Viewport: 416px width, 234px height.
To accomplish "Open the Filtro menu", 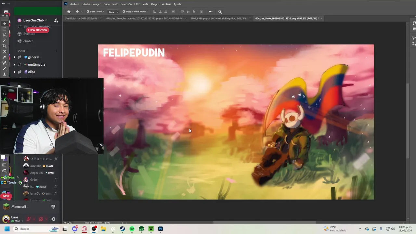I will point(137,4).
